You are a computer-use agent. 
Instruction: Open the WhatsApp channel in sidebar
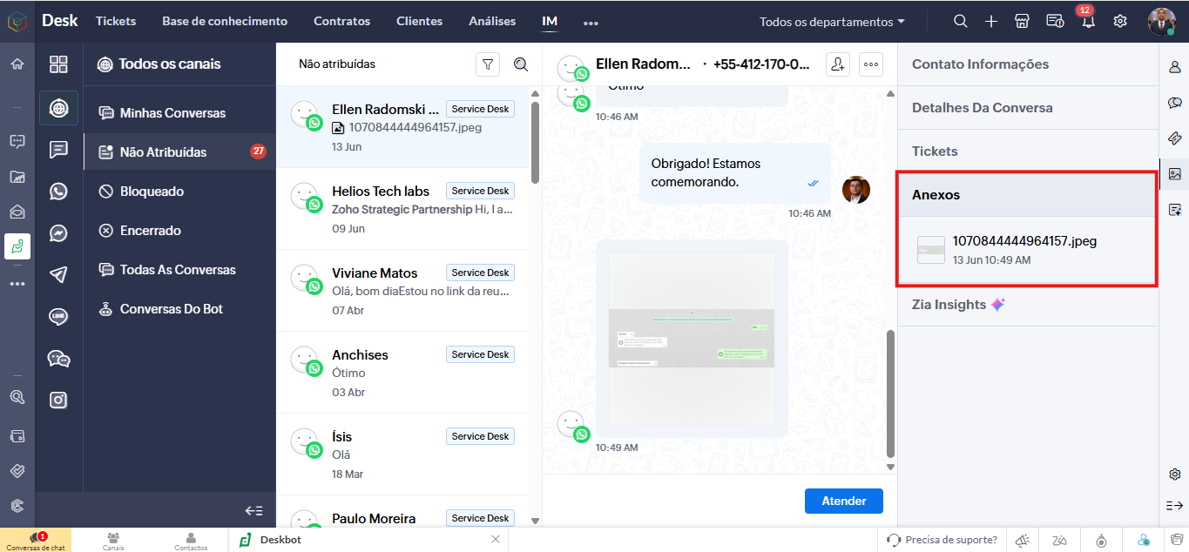58,192
